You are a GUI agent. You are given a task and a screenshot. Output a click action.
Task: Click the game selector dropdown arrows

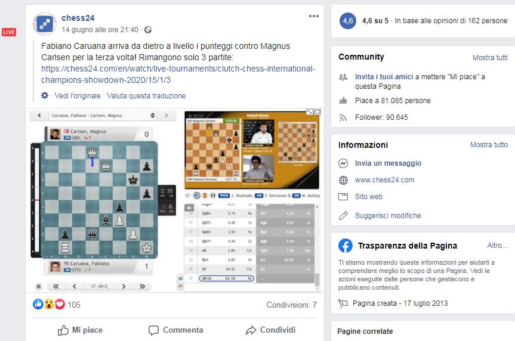(x=153, y=116)
